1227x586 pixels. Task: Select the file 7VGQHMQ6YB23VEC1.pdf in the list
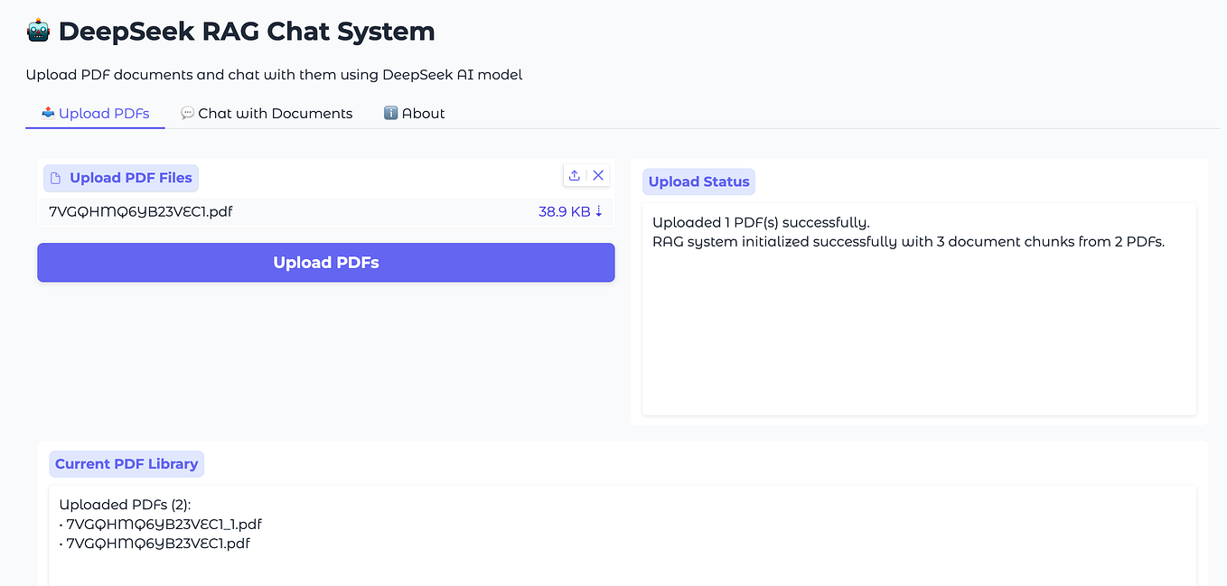click(140, 210)
